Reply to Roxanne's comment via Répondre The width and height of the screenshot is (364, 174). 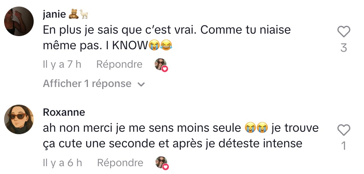click(120, 163)
